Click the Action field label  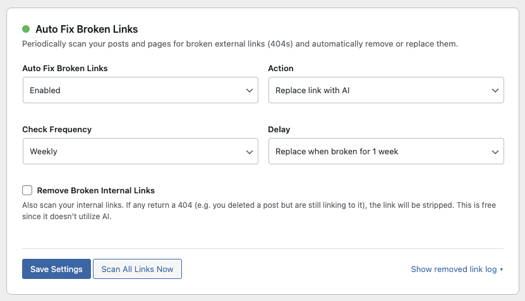[281, 68]
